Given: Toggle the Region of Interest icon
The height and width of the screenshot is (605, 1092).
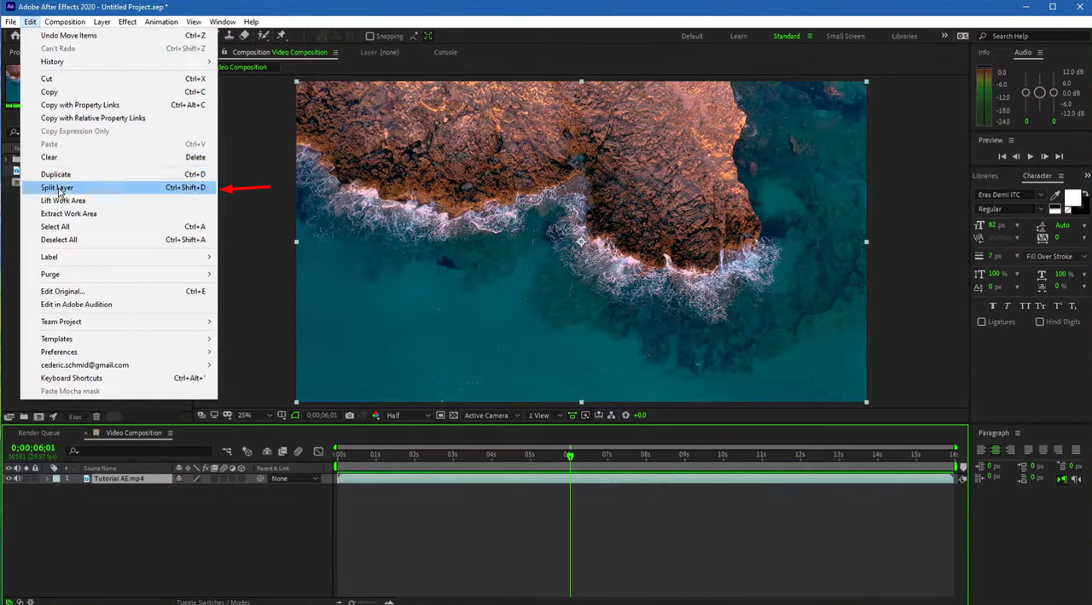Looking at the screenshot, I should pos(441,416).
